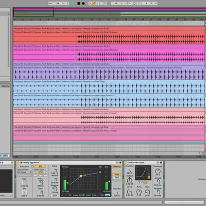Click the Hot Driven Tape Tone knob

(x=139, y=192)
